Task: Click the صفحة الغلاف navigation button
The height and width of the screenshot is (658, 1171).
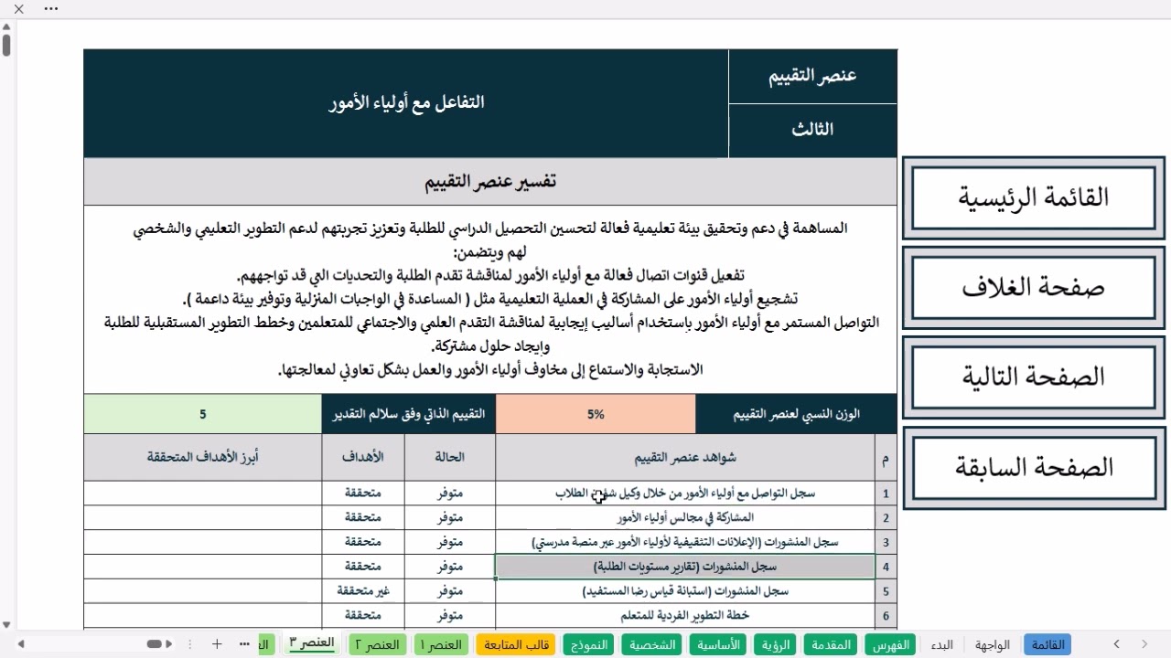Action: click(x=1034, y=287)
